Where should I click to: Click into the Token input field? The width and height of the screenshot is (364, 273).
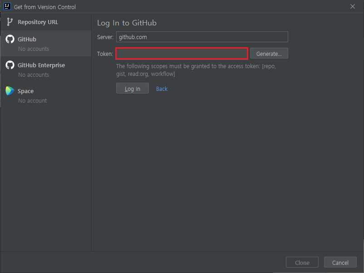click(x=182, y=54)
